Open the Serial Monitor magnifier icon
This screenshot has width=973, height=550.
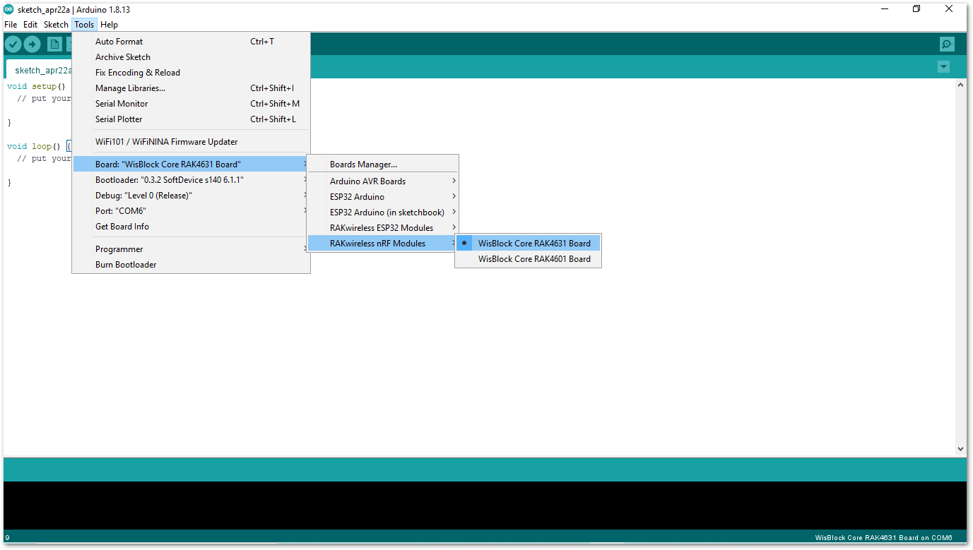tap(947, 44)
